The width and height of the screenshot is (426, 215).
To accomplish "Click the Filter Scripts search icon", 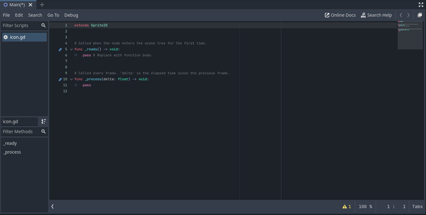I will tap(44, 26).
